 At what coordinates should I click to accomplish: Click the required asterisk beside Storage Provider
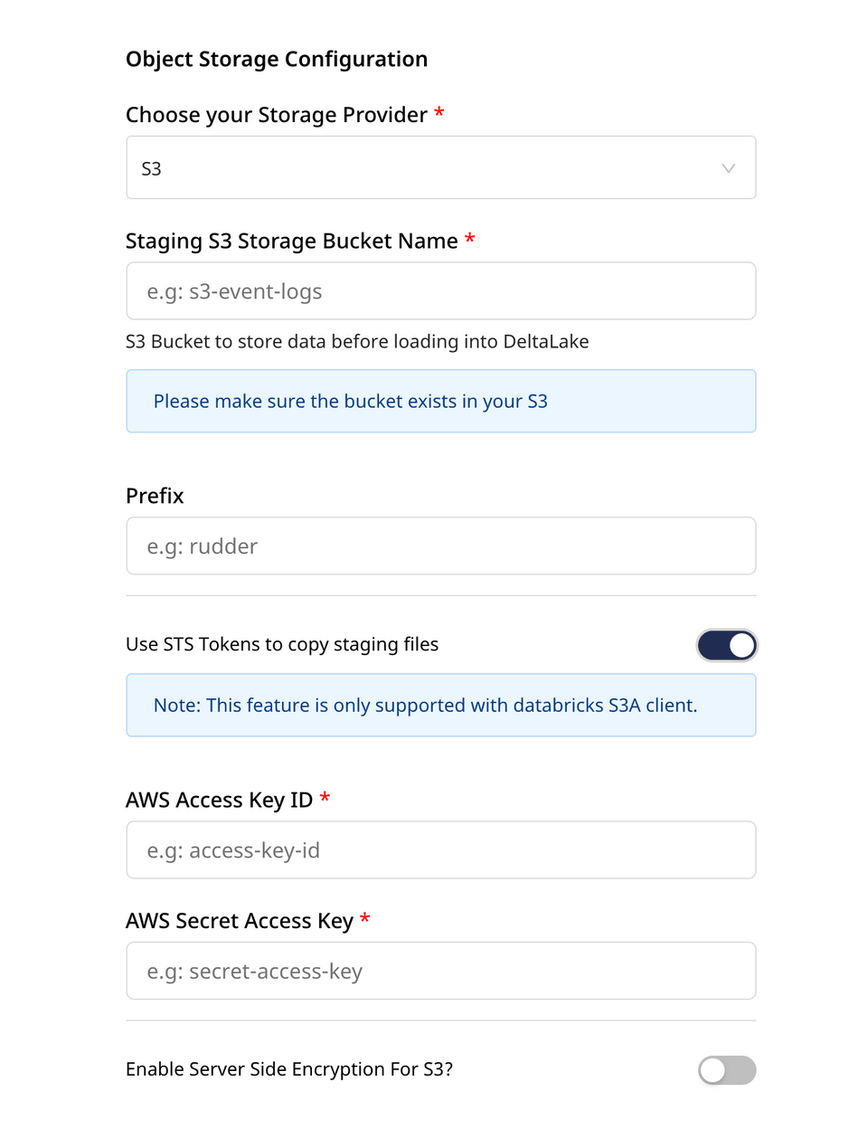[439, 114]
